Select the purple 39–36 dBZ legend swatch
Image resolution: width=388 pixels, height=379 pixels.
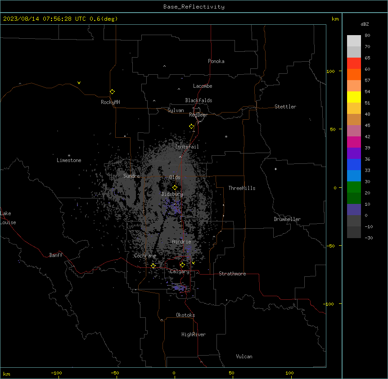(x=354, y=153)
